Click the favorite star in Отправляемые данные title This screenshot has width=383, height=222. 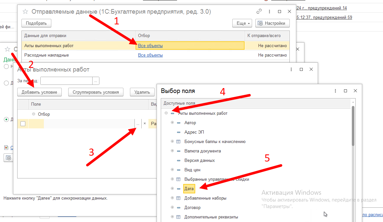coord(25,11)
